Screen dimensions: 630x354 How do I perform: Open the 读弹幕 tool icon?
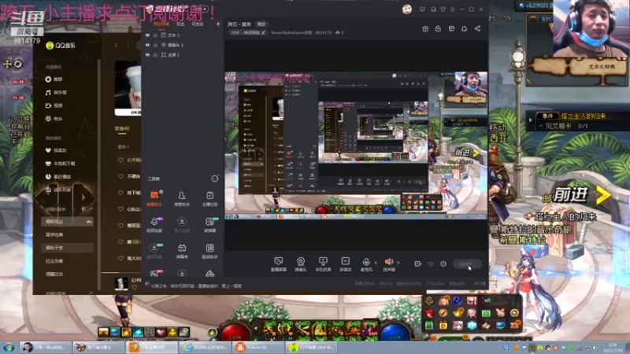209,225
